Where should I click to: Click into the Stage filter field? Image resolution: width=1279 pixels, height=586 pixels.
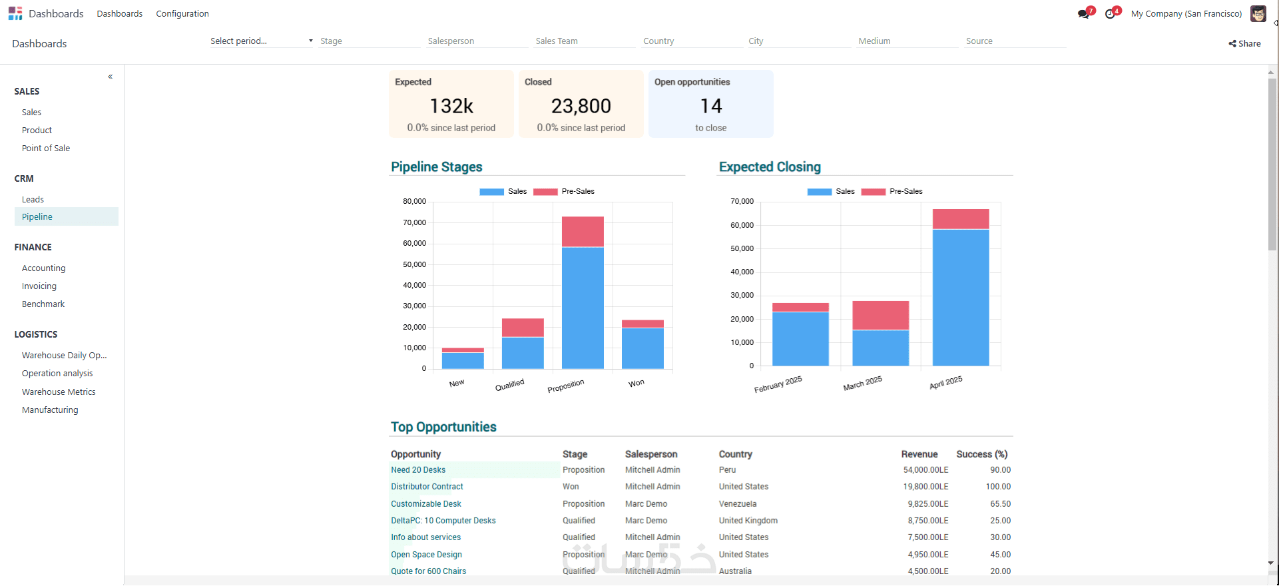tap(370, 41)
